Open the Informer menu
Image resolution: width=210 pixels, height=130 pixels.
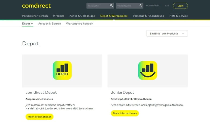59,16
